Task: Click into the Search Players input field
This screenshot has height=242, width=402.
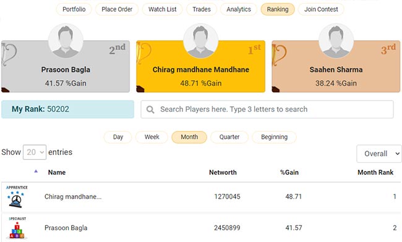Action: (267, 109)
